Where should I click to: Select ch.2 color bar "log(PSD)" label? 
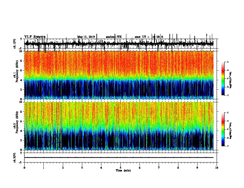coord(231,131)
